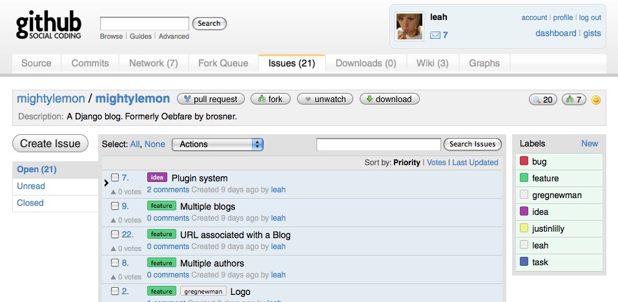Open the Network (7) tab
Screen dimensions: 618x302
coord(154,63)
